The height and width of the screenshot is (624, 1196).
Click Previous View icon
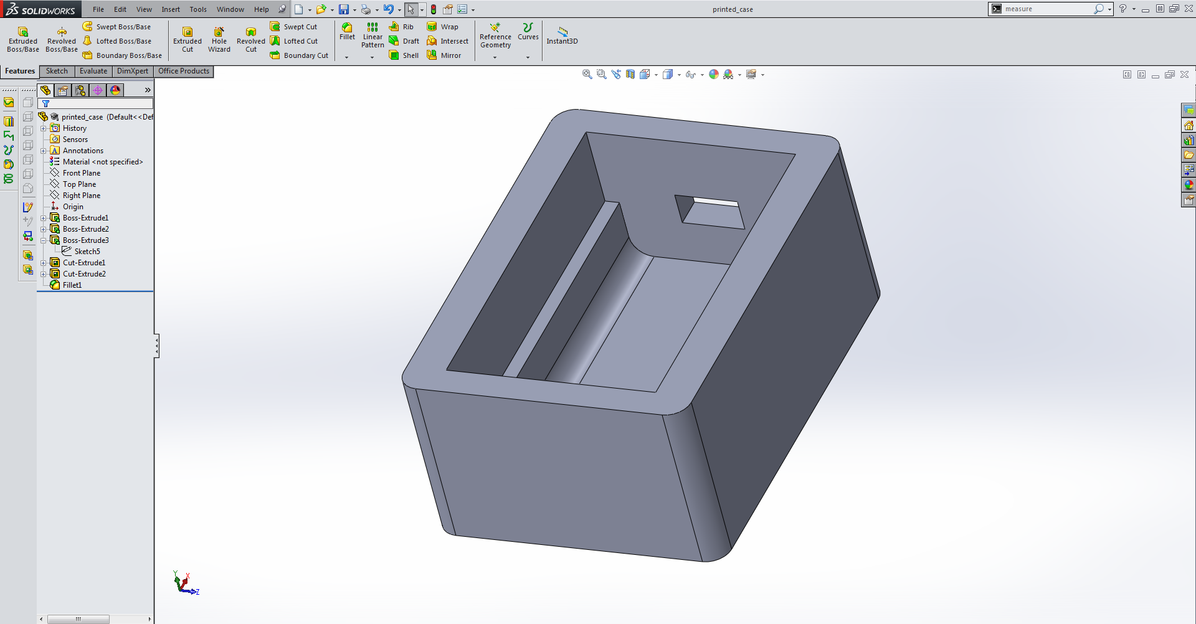(616, 74)
